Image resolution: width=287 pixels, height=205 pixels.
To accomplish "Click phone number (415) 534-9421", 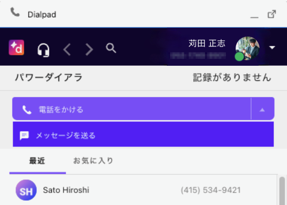I will coord(210,190).
